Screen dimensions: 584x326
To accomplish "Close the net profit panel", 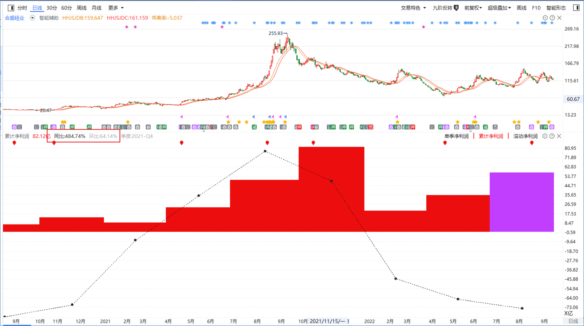I will coord(559,136).
